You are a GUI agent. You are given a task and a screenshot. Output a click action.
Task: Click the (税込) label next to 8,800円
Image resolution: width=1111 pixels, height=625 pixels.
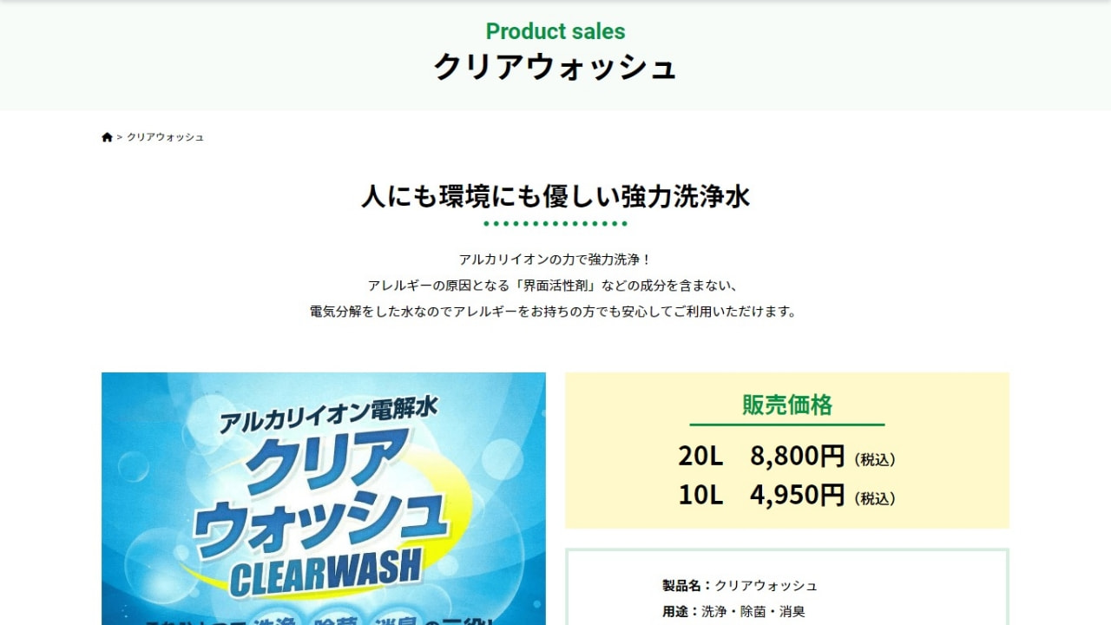875,460
